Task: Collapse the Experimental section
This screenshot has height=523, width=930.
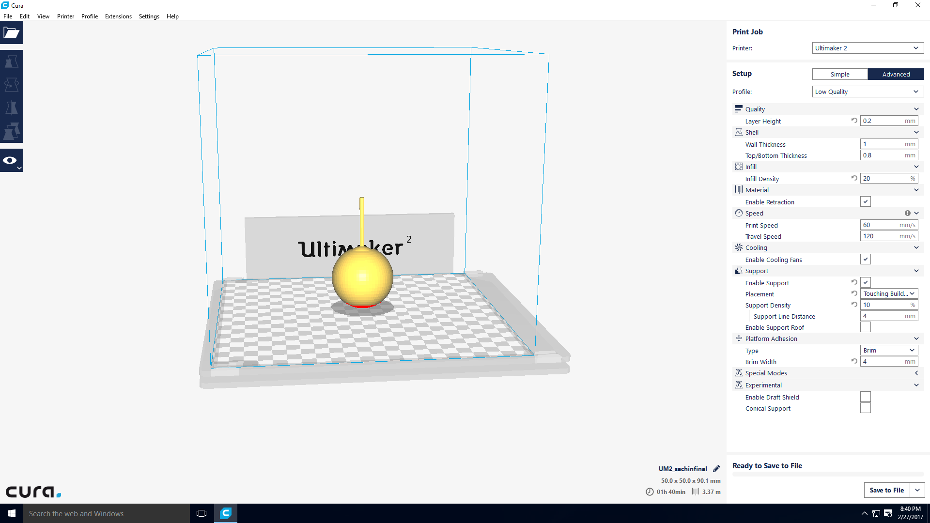Action: (916, 385)
